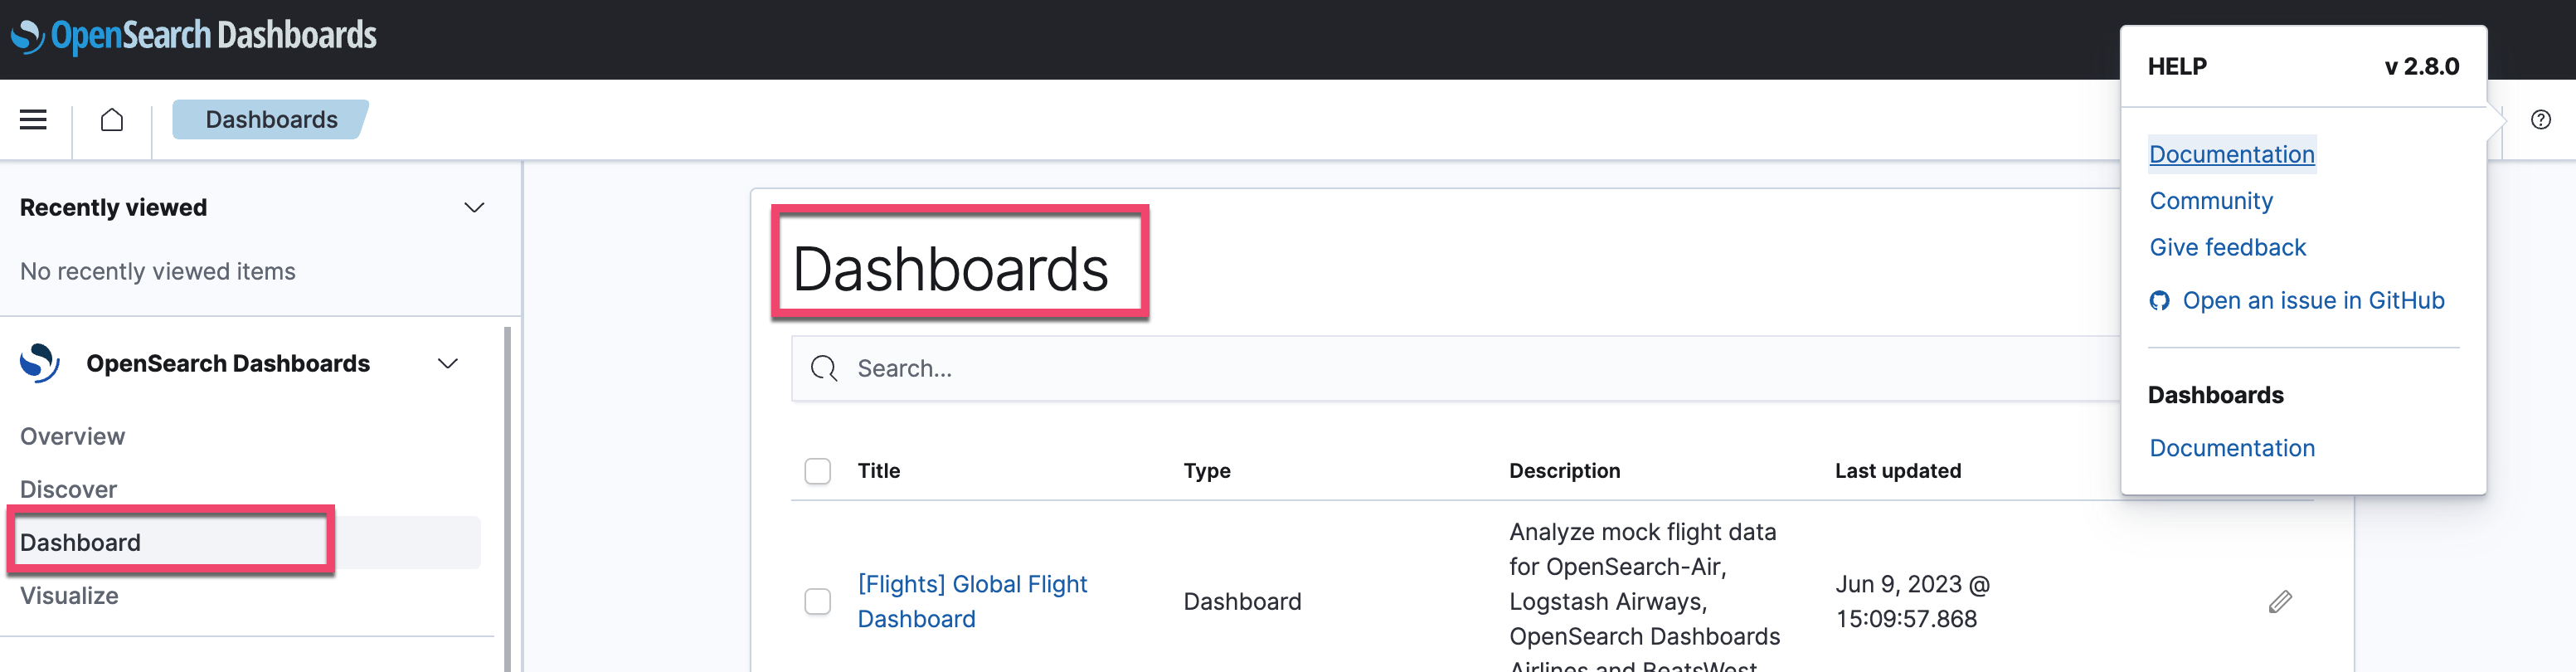Check the select-all checkbox in the table header
Screen dimensions: 2576x672
817,470
